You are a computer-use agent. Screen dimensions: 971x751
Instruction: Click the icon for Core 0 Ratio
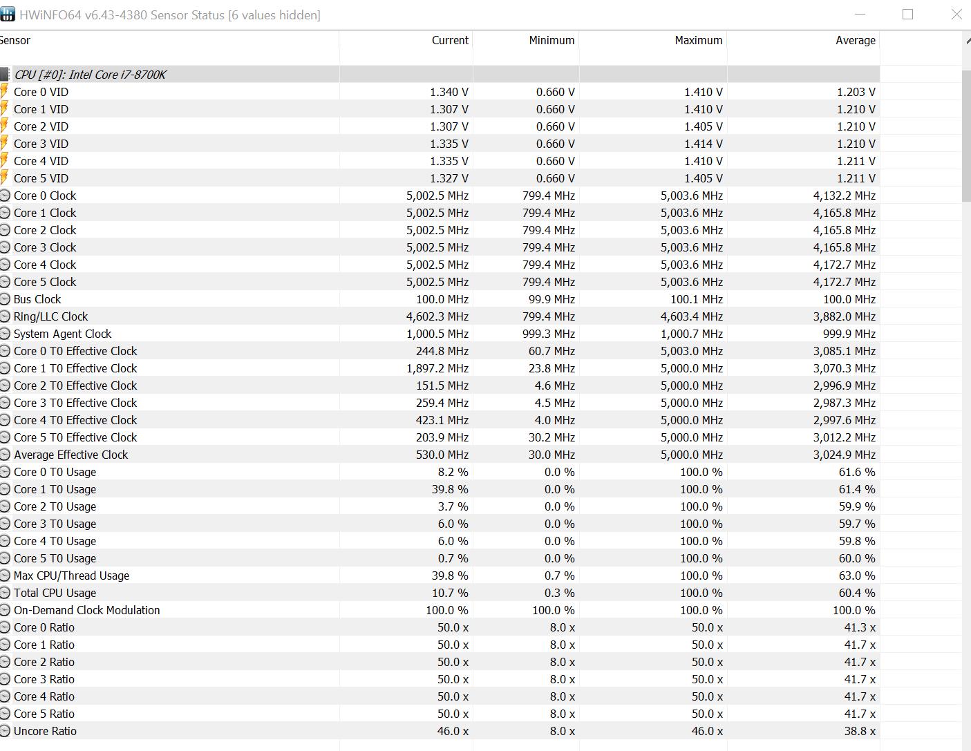tap(5, 627)
